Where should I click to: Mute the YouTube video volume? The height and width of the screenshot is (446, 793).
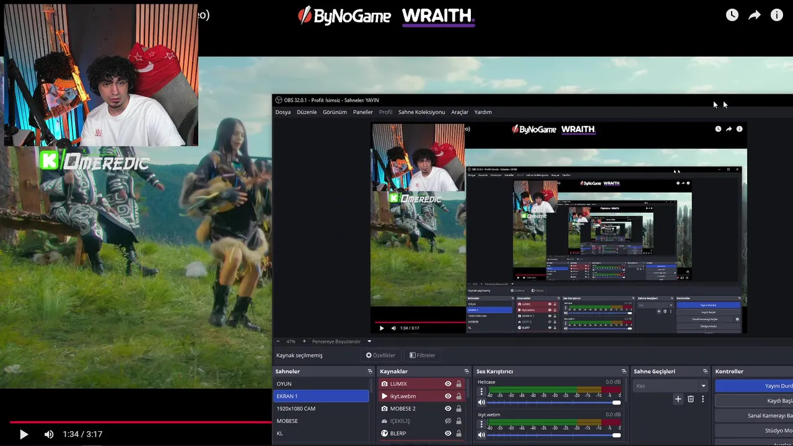(49, 434)
